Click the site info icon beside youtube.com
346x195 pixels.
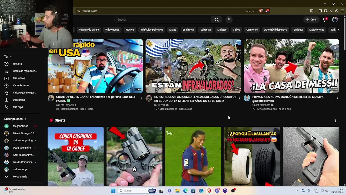(78, 11)
